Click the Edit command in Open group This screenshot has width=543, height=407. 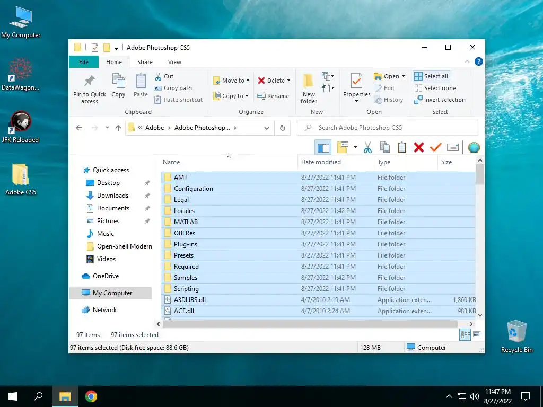click(384, 88)
